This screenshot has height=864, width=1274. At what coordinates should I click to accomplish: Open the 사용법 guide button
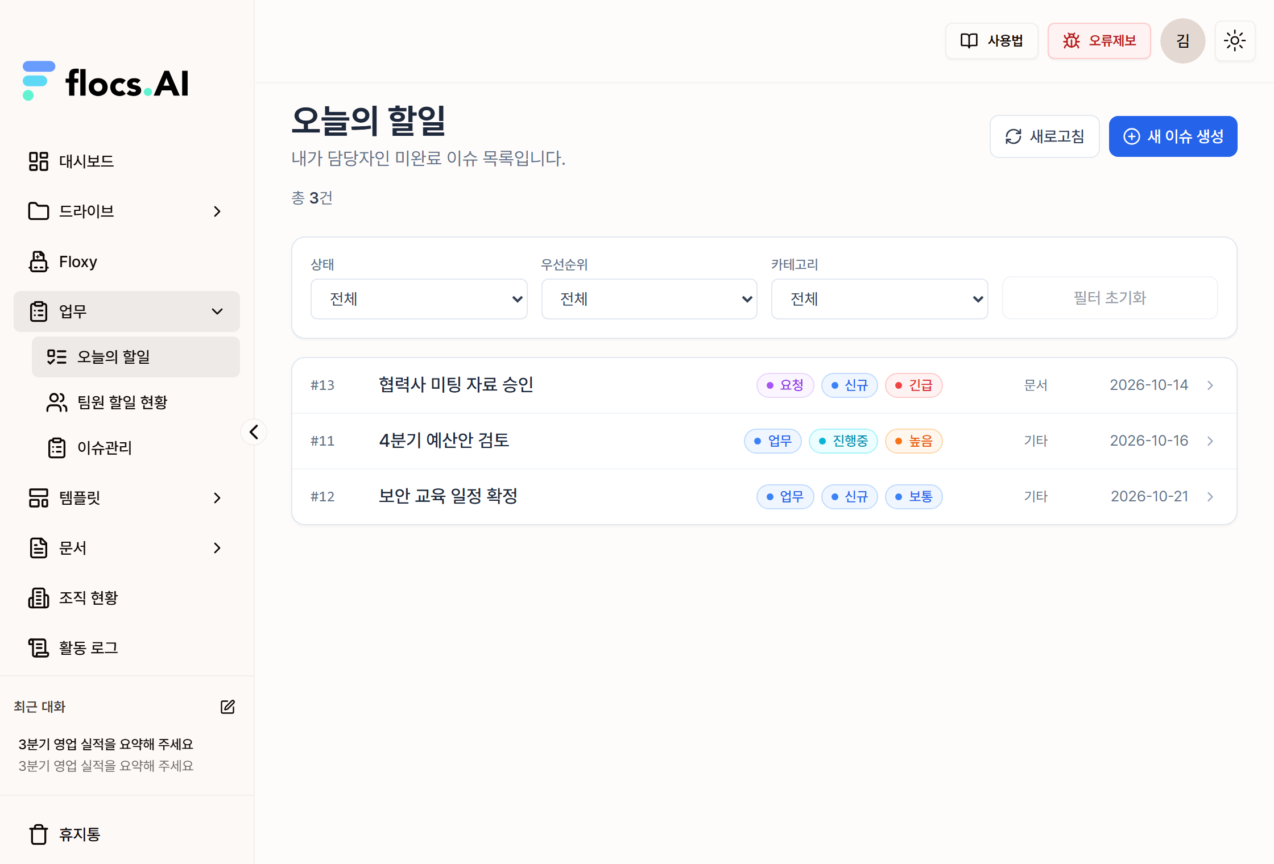click(992, 41)
